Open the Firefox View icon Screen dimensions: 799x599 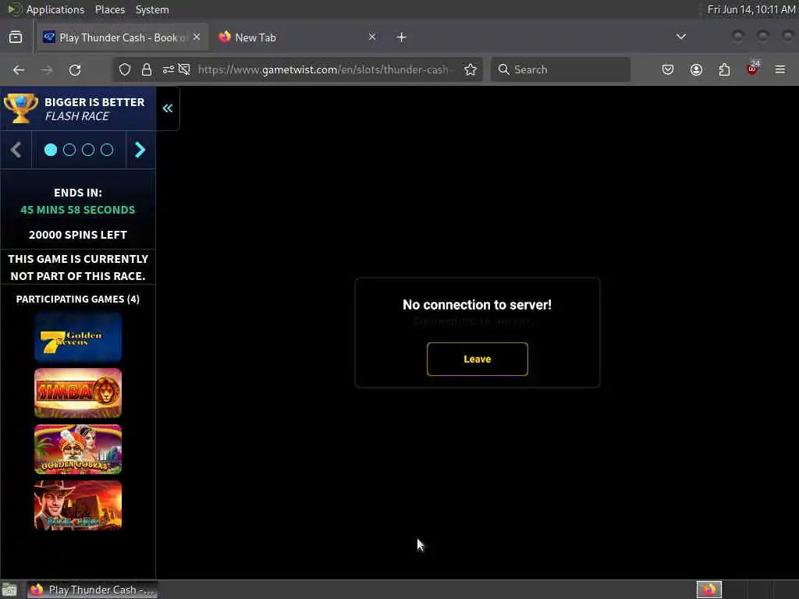(x=16, y=37)
